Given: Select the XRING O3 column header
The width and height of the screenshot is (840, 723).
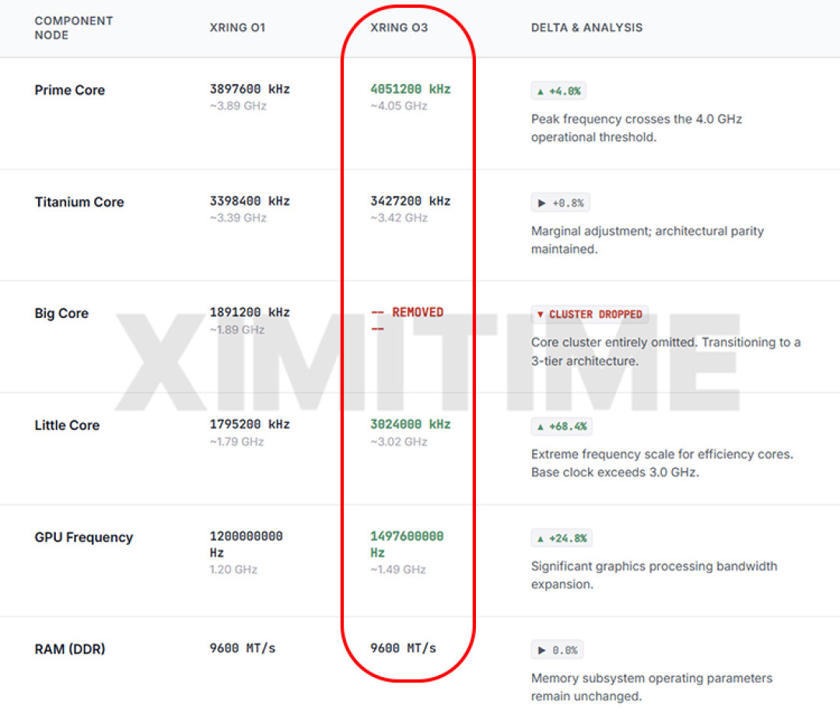Looking at the screenshot, I should point(399,27).
